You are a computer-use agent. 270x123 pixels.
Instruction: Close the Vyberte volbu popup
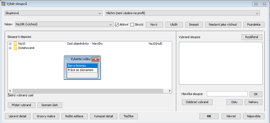point(95,59)
